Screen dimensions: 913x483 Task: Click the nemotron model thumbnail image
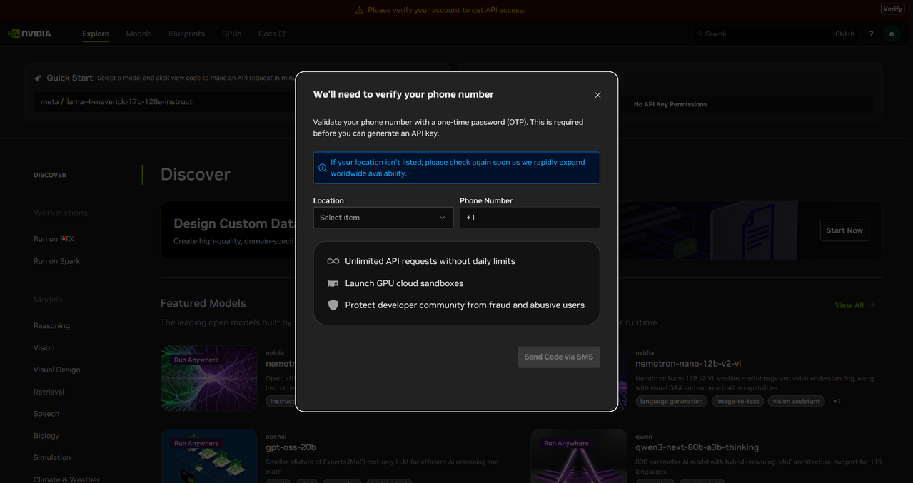209,378
